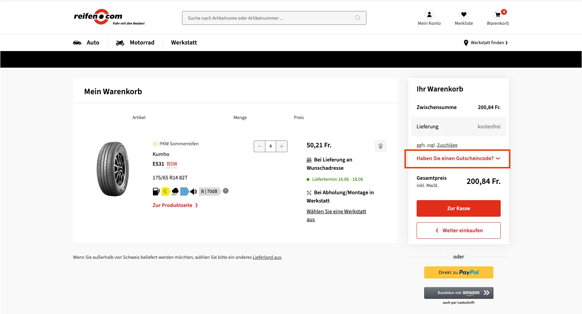Click the quantity field showing 4
Viewport: 582px width, 314px height.
coord(271,146)
